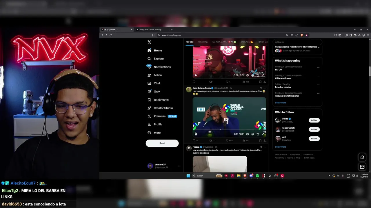Open more options on Juan Arturo Recio's post
The height and width of the screenshot is (208, 371).
click(264, 88)
